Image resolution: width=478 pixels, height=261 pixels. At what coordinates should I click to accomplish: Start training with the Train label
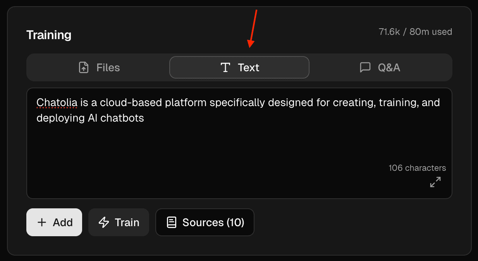coord(127,222)
